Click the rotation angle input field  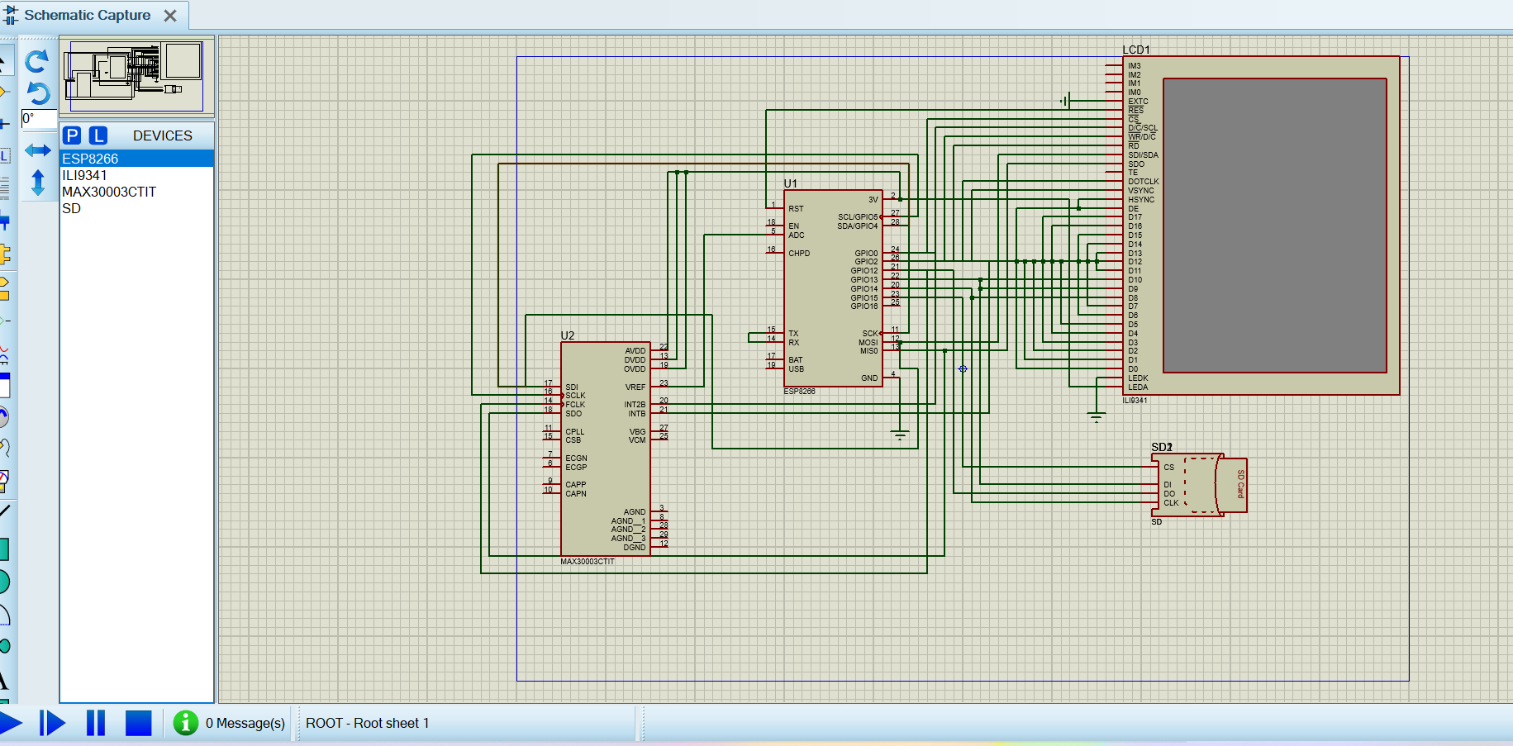coord(38,119)
